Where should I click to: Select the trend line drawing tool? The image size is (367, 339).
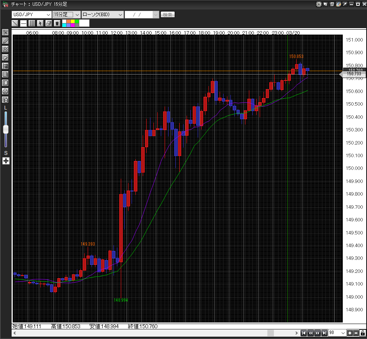(15, 23)
